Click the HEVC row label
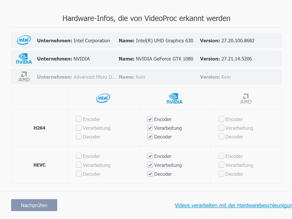 coord(39,165)
